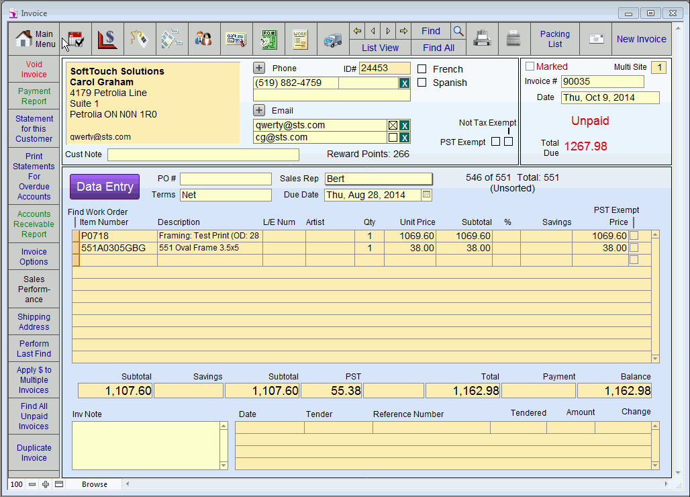Open the calendar icon in toolbar
The image size is (690, 497).
tap(75, 39)
